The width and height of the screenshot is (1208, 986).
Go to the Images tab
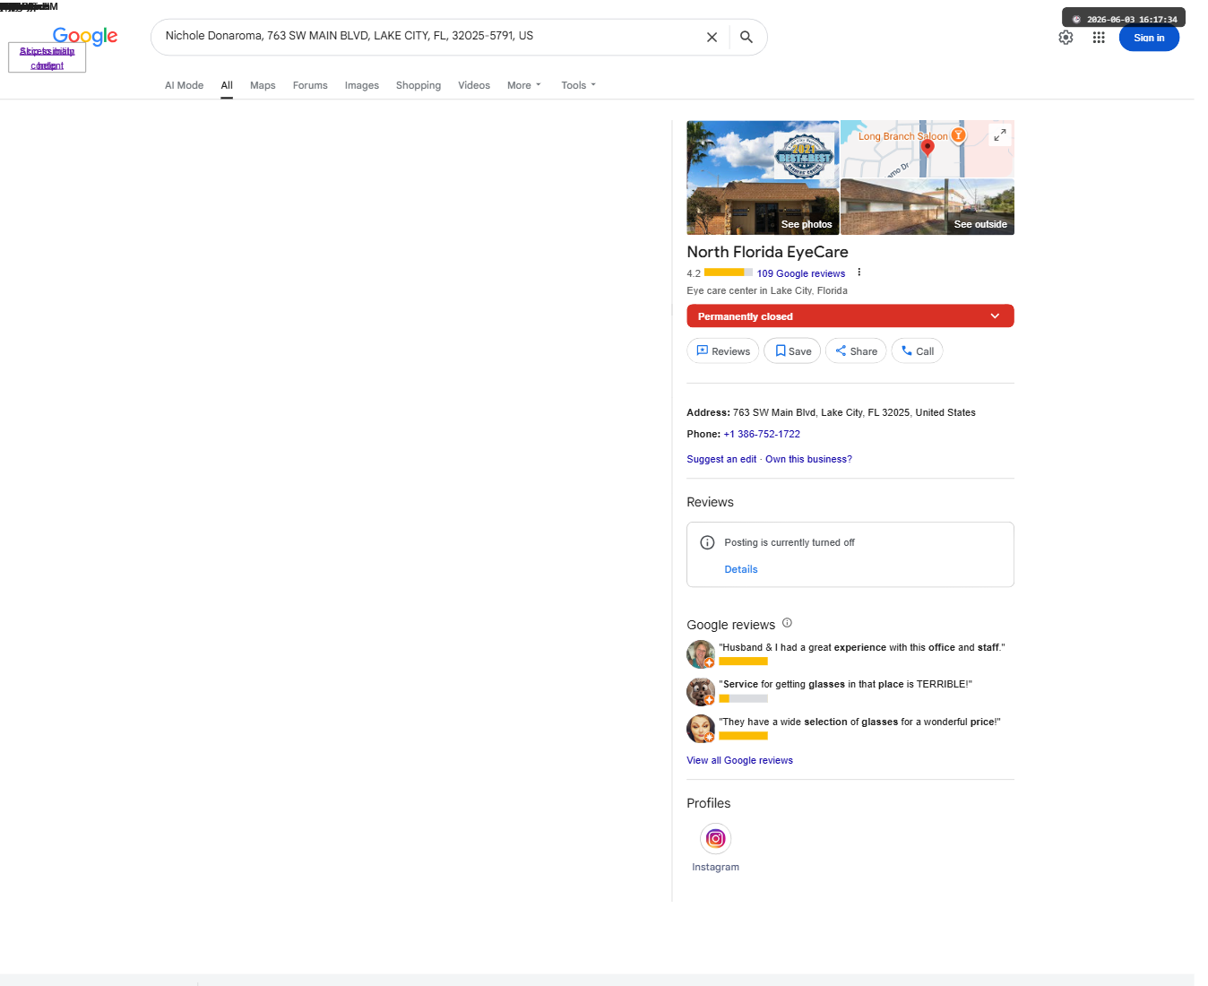click(x=362, y=85)
